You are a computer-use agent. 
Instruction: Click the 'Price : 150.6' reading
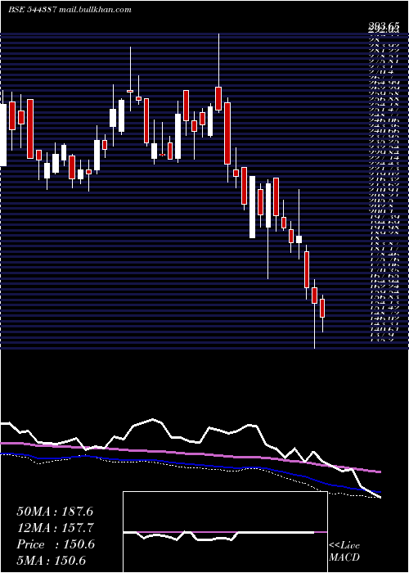[56, 544]
